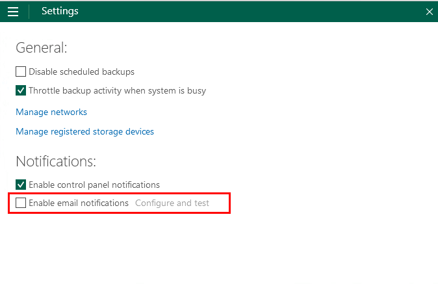The height and width of the screenshot is (284, 438).
Task: Click the Configure and test link
Action: click(172, 203)
